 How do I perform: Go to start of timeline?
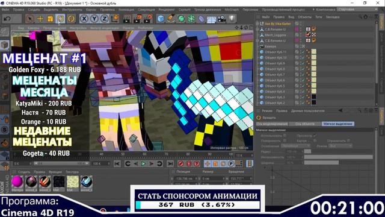point(117,163)
